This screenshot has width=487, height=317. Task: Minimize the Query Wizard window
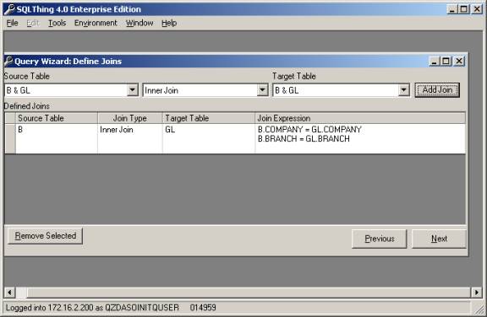click(435, 62)
